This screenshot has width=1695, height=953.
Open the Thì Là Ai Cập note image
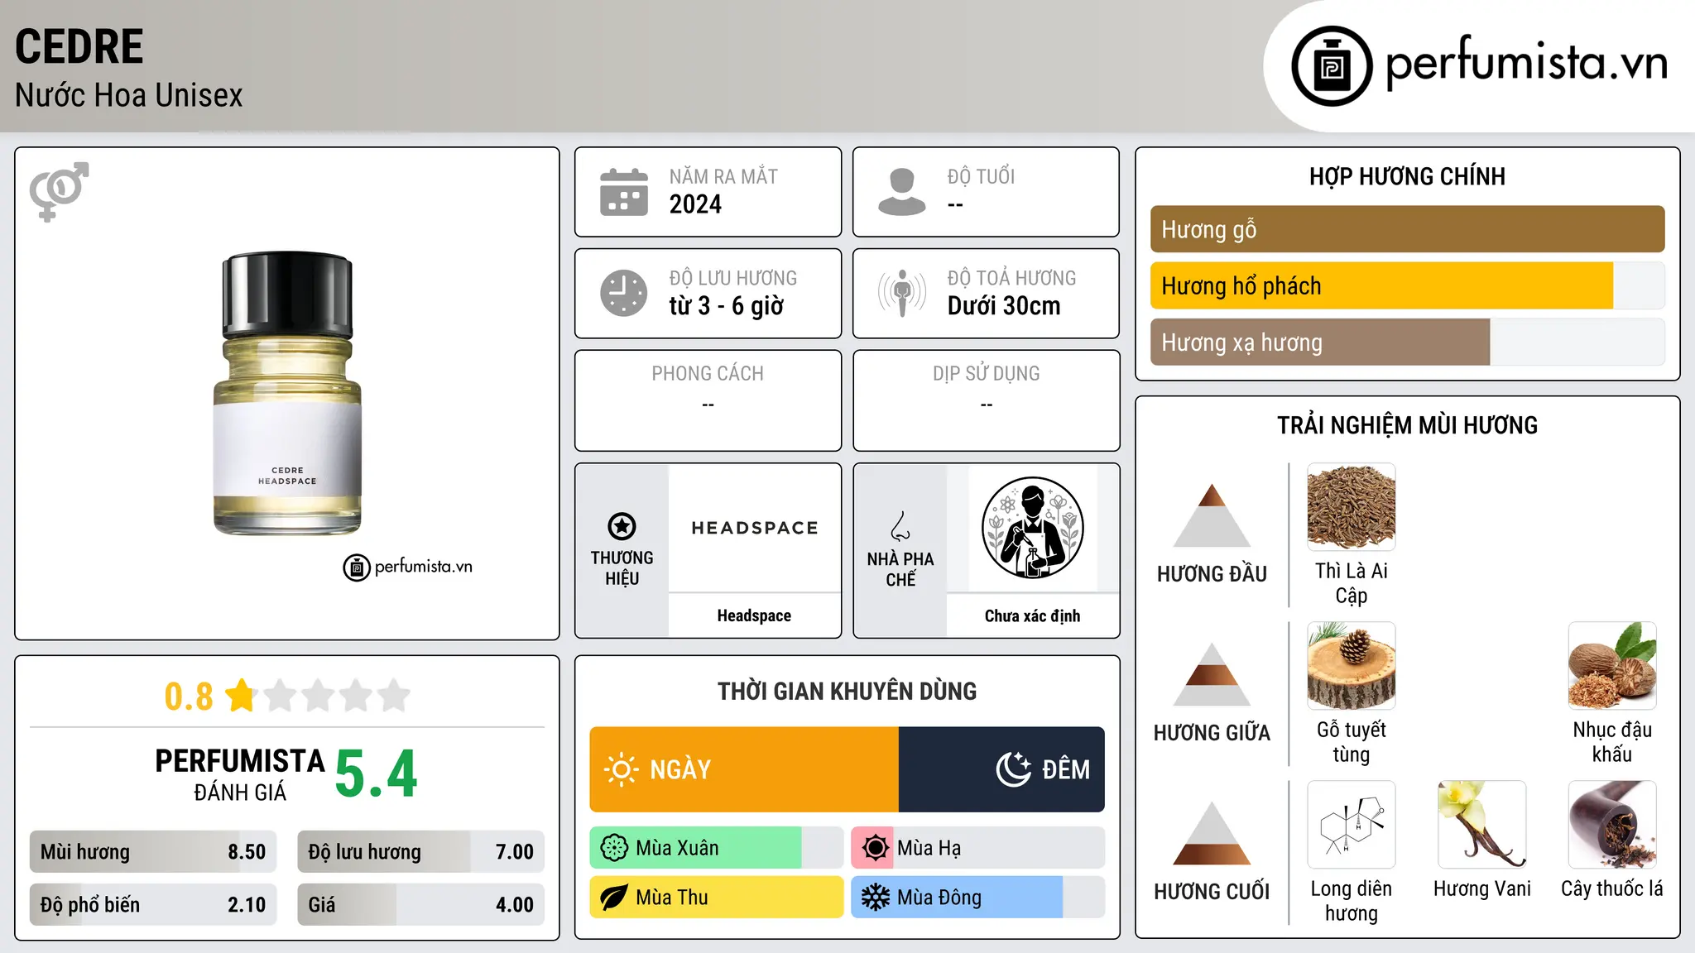tap(1351, 506)
